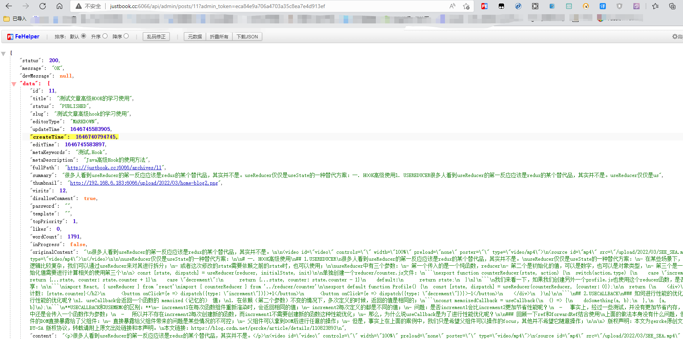This screenshot has width=683, height=339.
Task: Select ascending sort order
Action: click(x=105, y=36)
